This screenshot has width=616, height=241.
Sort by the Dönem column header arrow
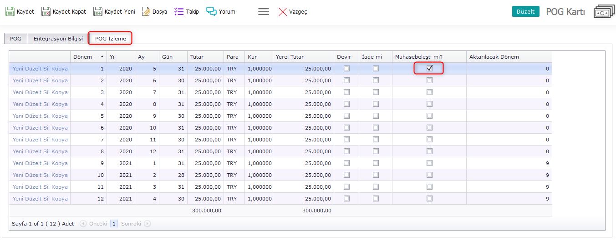102,57
